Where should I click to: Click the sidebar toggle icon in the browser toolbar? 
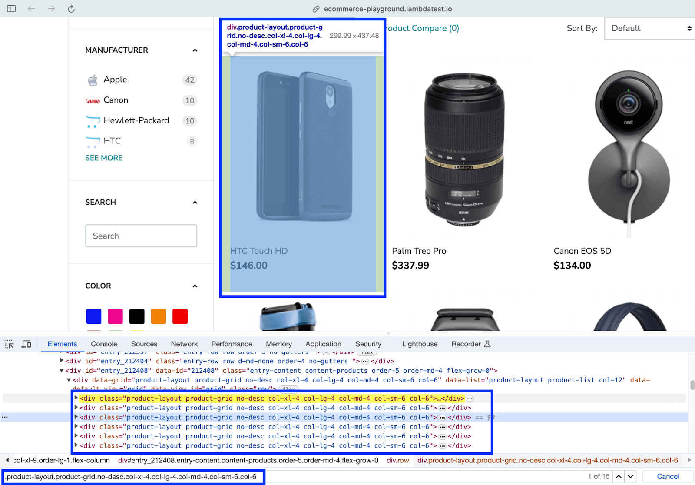click(x=11, y=8)
